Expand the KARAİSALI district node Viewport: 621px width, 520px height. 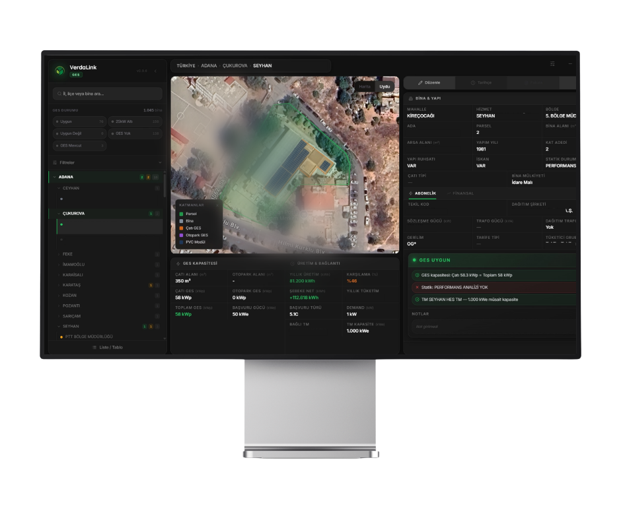[59, 275]
